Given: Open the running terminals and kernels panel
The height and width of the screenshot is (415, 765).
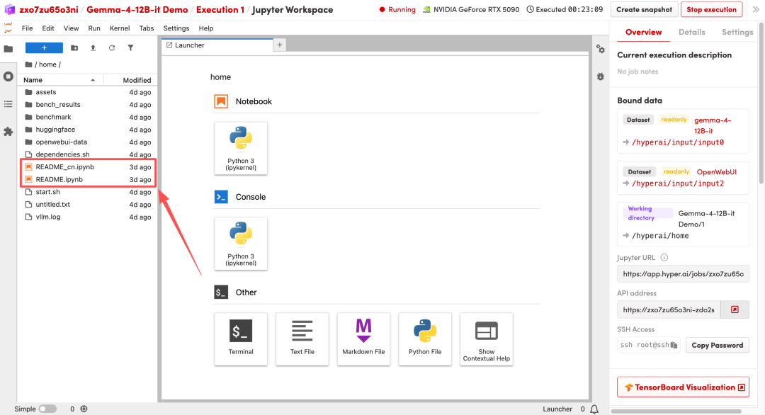Looking at the screenshot, I should 8,76.
